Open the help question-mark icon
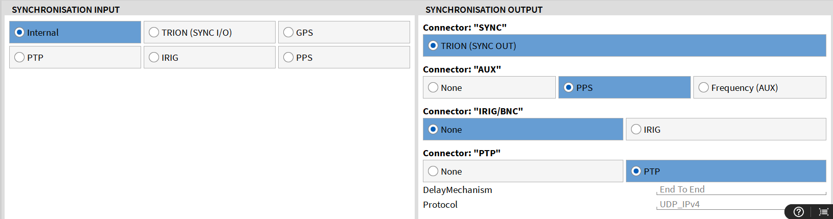 pos(799,211)
